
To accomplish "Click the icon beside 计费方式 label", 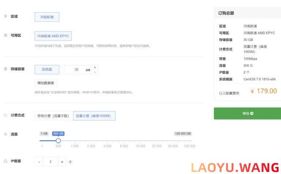I will (5, 115).
